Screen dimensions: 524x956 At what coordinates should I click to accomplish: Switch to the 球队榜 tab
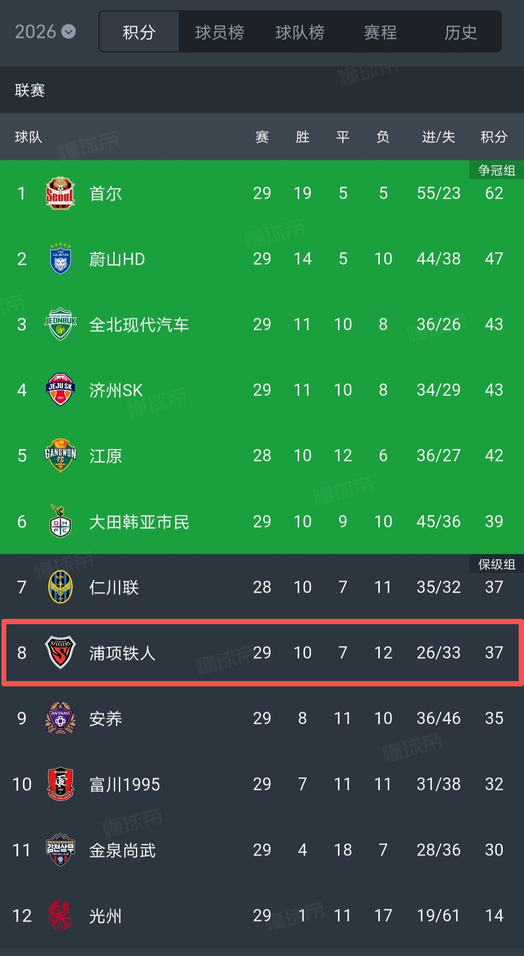click(x=300, y=32)
